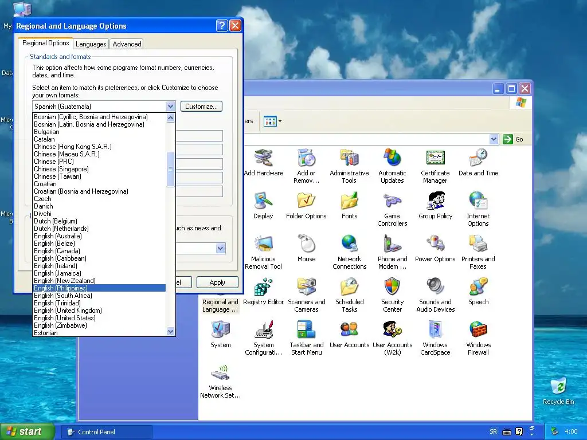587x440 pixels.
Task: Open Group Policy icon
Action: tap(436, 206)
